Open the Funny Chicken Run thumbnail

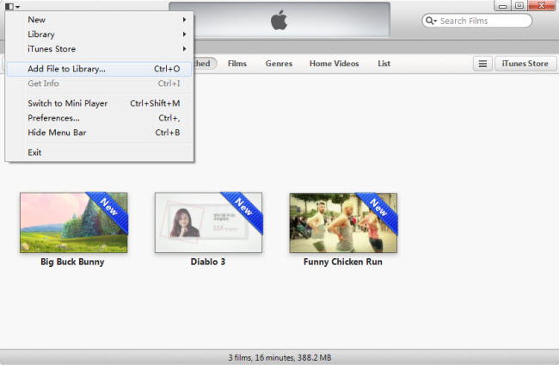tap(343, 223)
